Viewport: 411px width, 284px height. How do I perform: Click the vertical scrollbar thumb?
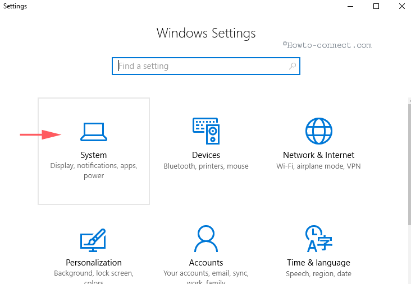[409, 164]
